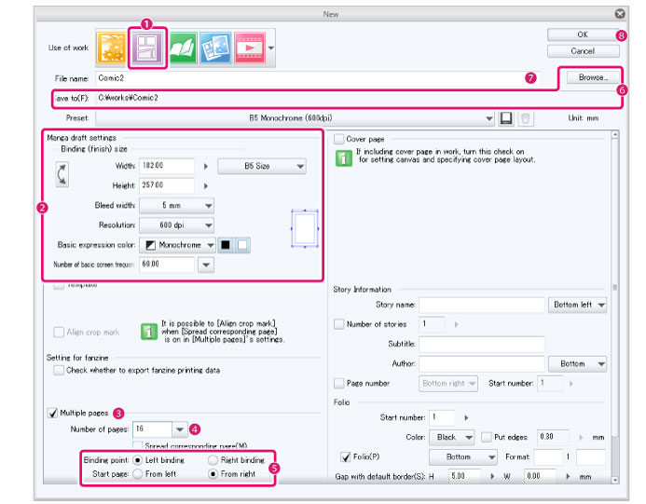Image resolution: width=646 pixels, height=504 pixels.
Task: Expand the use of work icon list arrow
Action: coord(270,48)
